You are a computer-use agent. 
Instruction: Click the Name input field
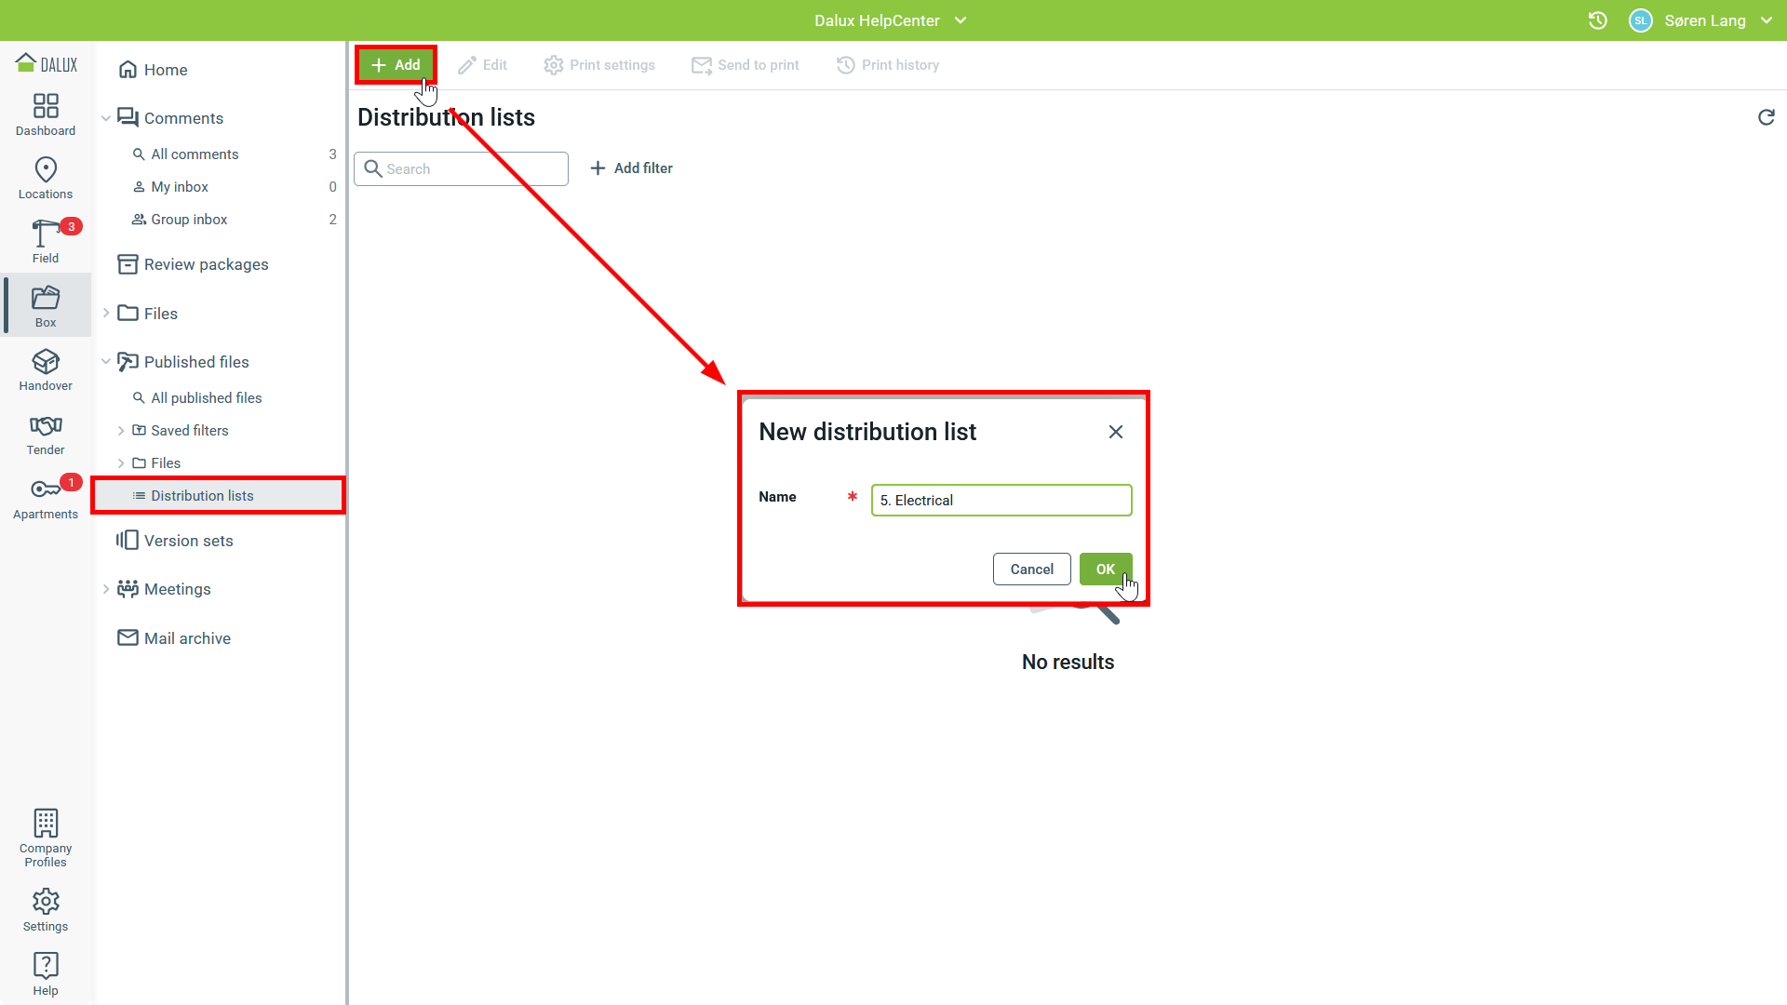tap(1001, 501)
